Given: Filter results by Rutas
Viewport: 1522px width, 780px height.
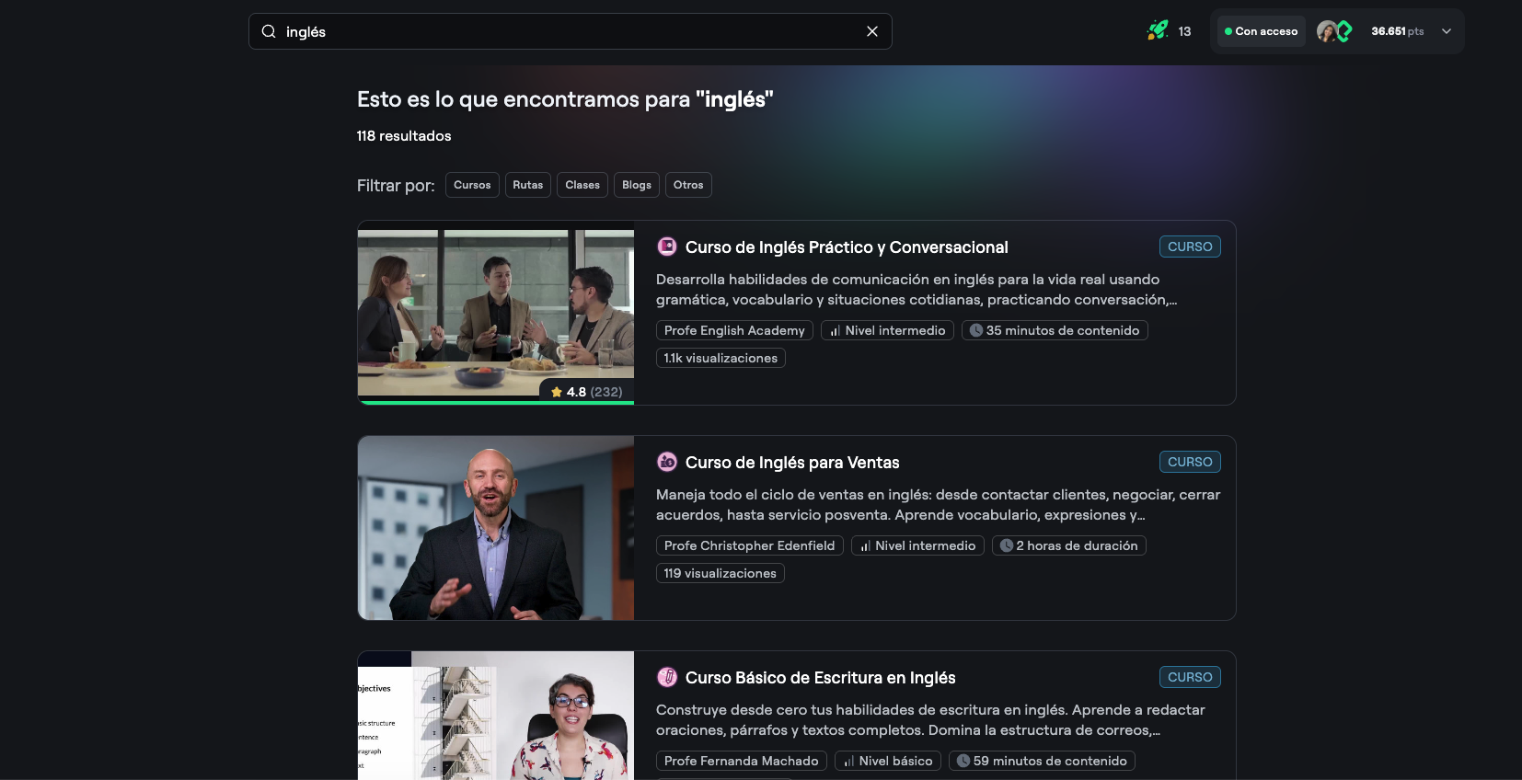Looking at the screenshot, I should tap(527, 185).
